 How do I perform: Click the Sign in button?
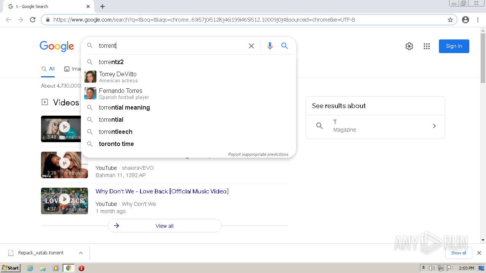point(454,46)
